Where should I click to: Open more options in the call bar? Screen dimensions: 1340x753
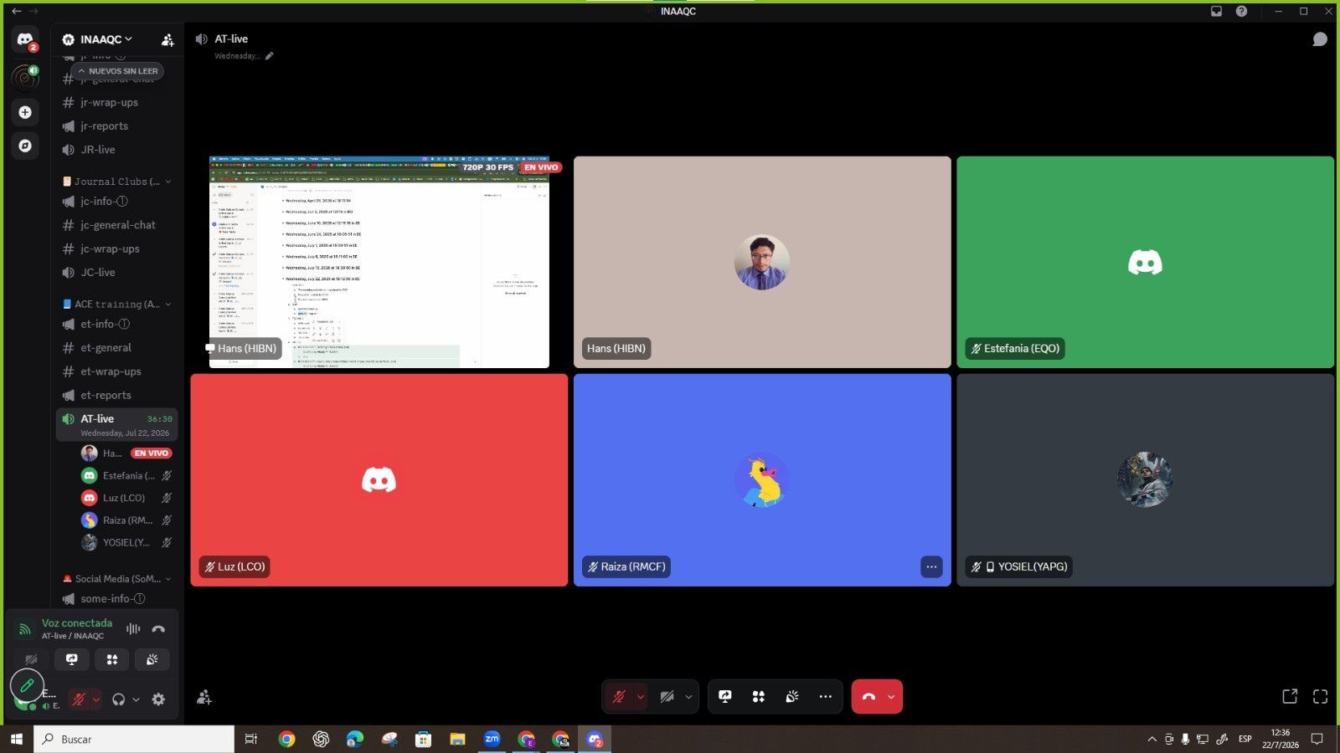[x=826, y=696]
